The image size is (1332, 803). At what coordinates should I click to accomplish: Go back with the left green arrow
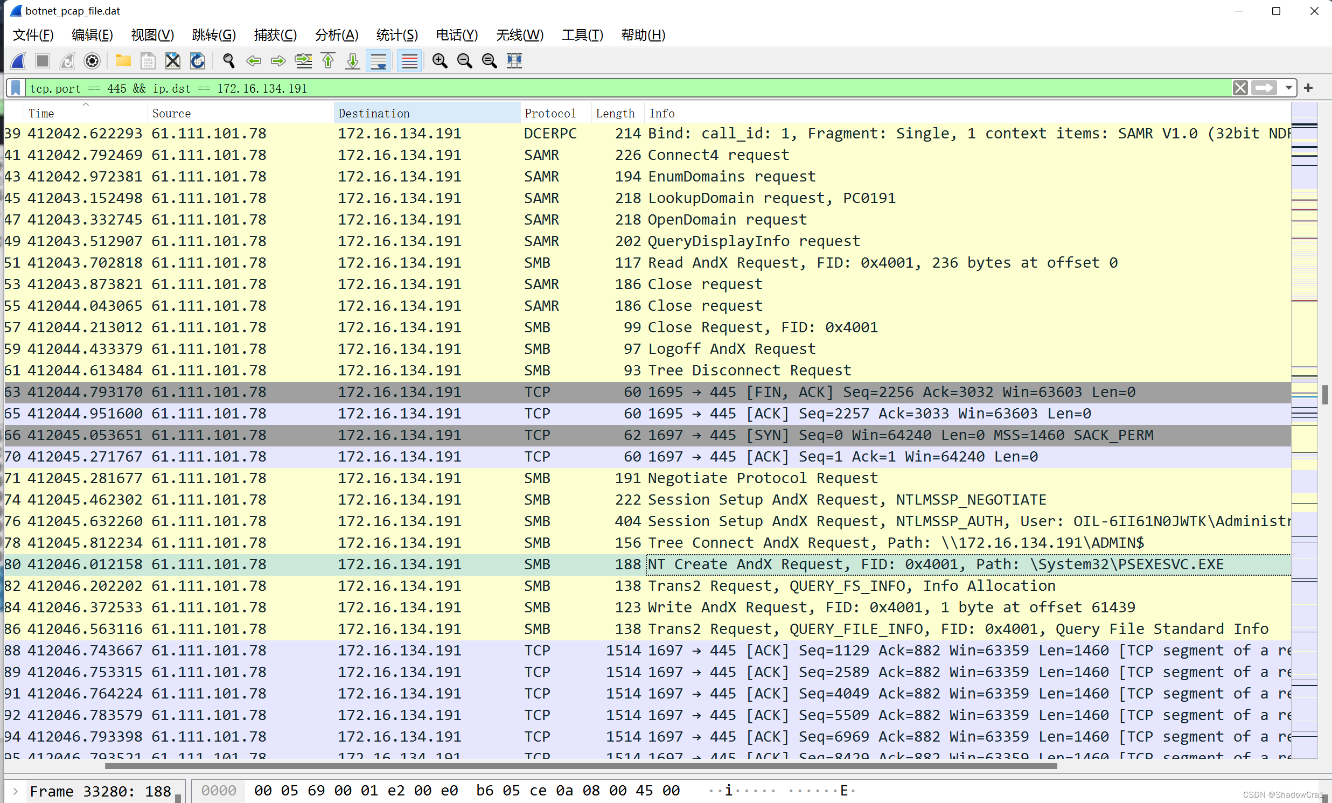(254, 60)
